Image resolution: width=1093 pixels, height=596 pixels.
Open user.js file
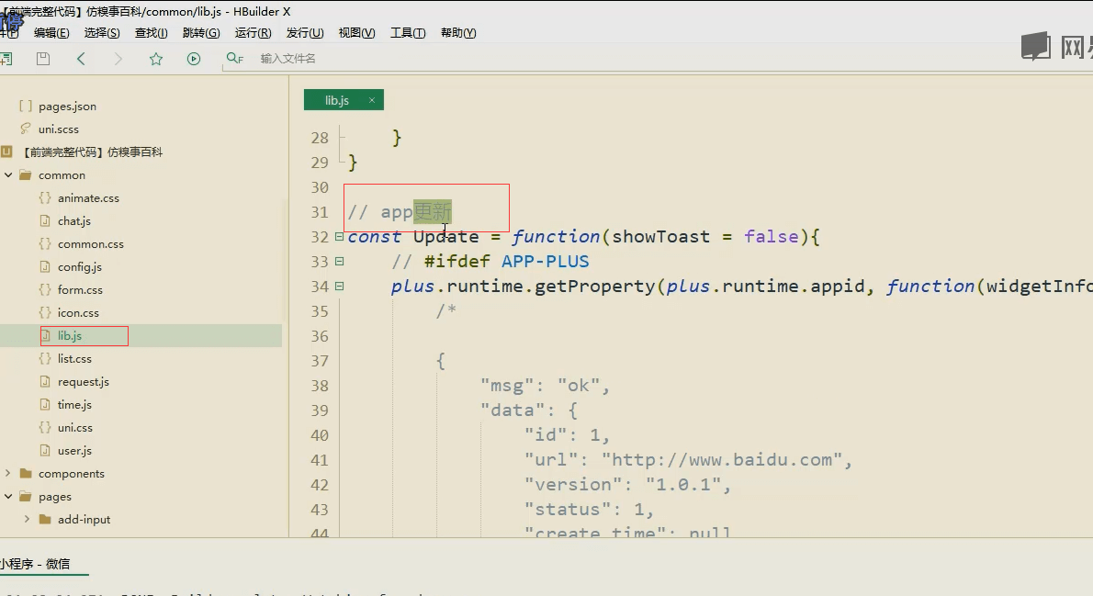tap(74, 450)
